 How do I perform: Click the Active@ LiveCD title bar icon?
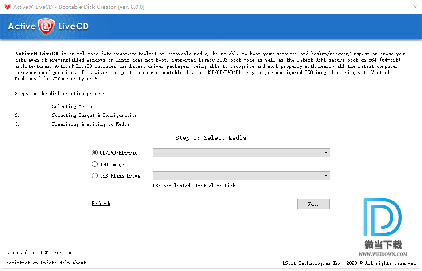(8, 7)
